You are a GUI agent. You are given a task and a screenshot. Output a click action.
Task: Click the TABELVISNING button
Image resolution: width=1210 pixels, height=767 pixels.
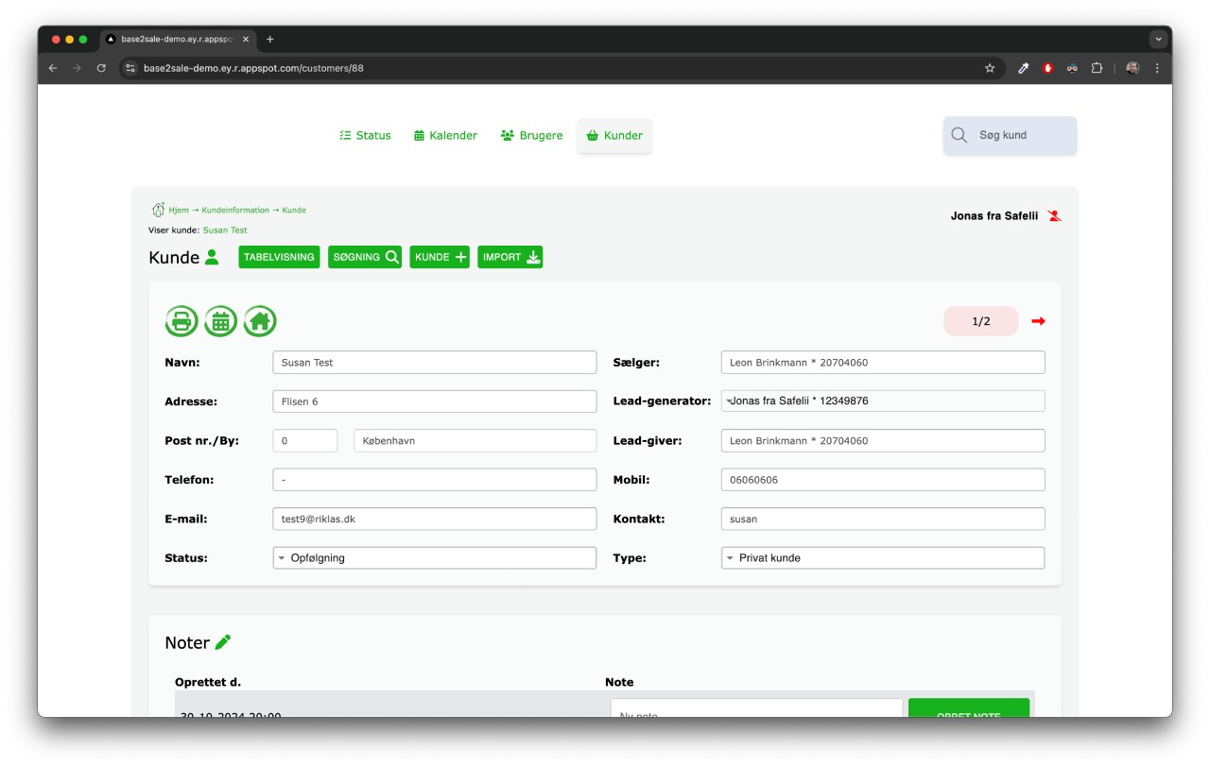click(279, 257)
